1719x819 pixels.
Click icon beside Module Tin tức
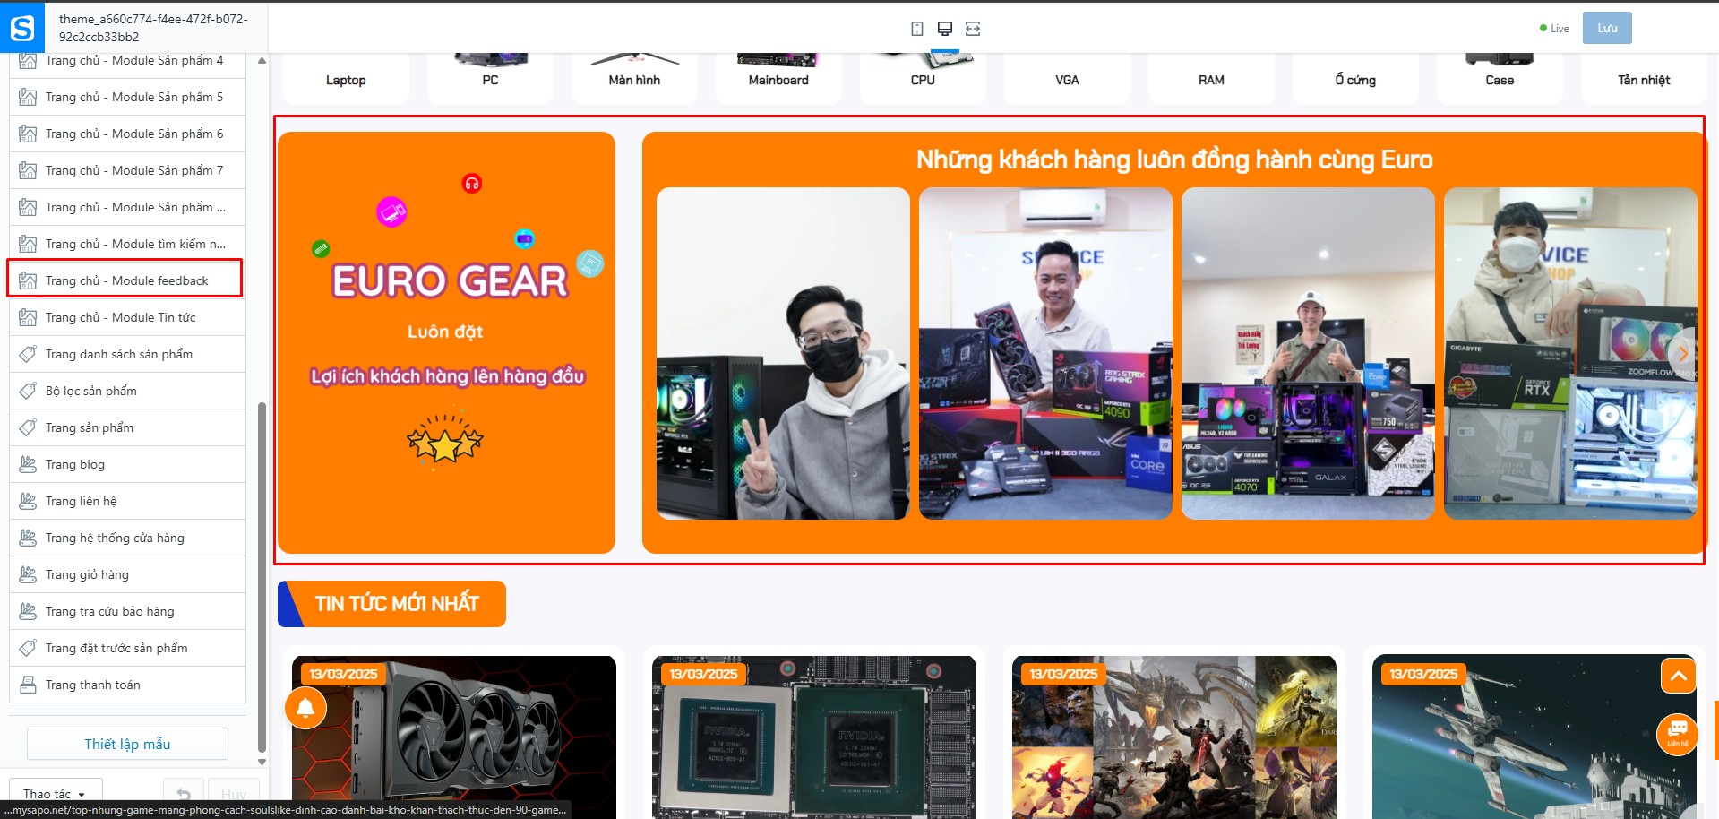[x=28, y=317]
